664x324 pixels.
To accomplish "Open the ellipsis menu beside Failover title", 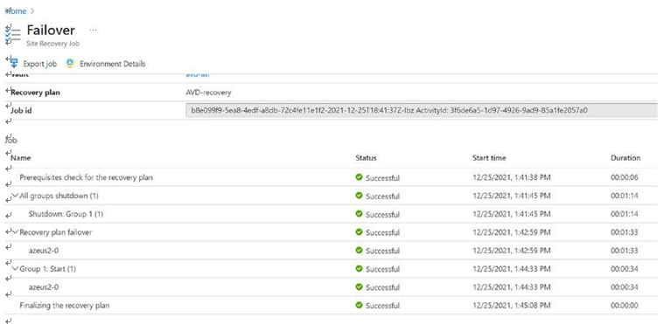I will [x=93, y=30].
